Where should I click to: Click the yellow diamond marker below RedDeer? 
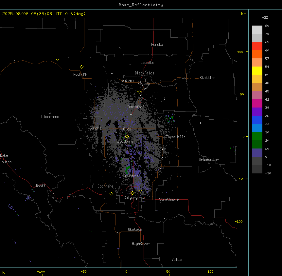click(x=139, y=92)
